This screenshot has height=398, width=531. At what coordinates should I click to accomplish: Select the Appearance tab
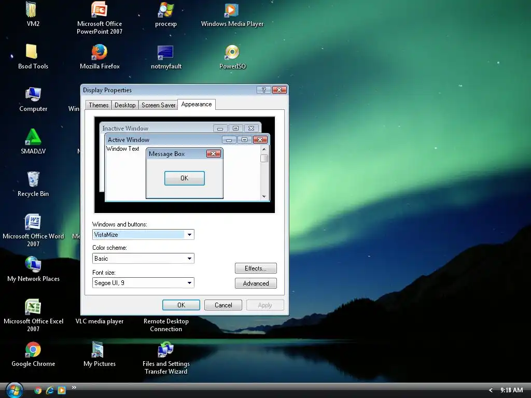197,104
